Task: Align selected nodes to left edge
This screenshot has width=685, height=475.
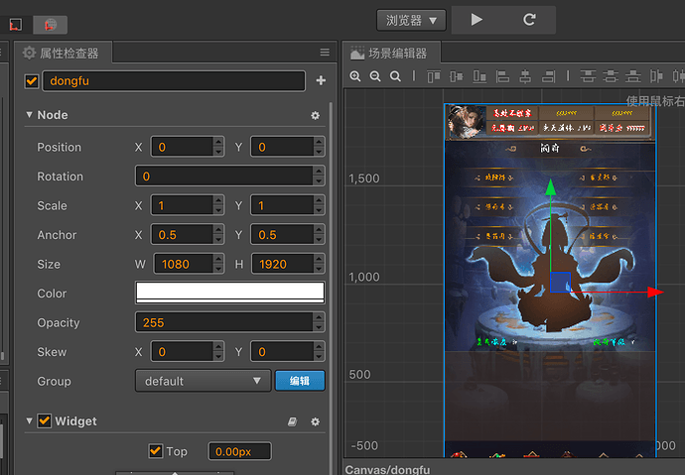Action: coord(502,76)
